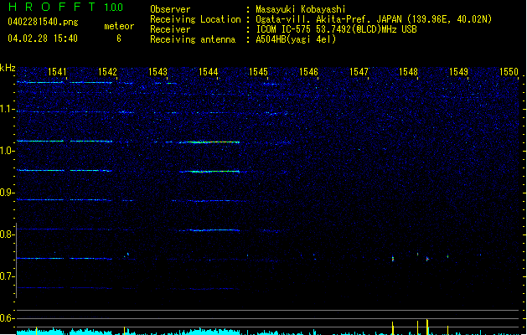This screenshot has width=527, height=335.
Task: Click the 1547 time marker
Action: click(x=359, y=72)
